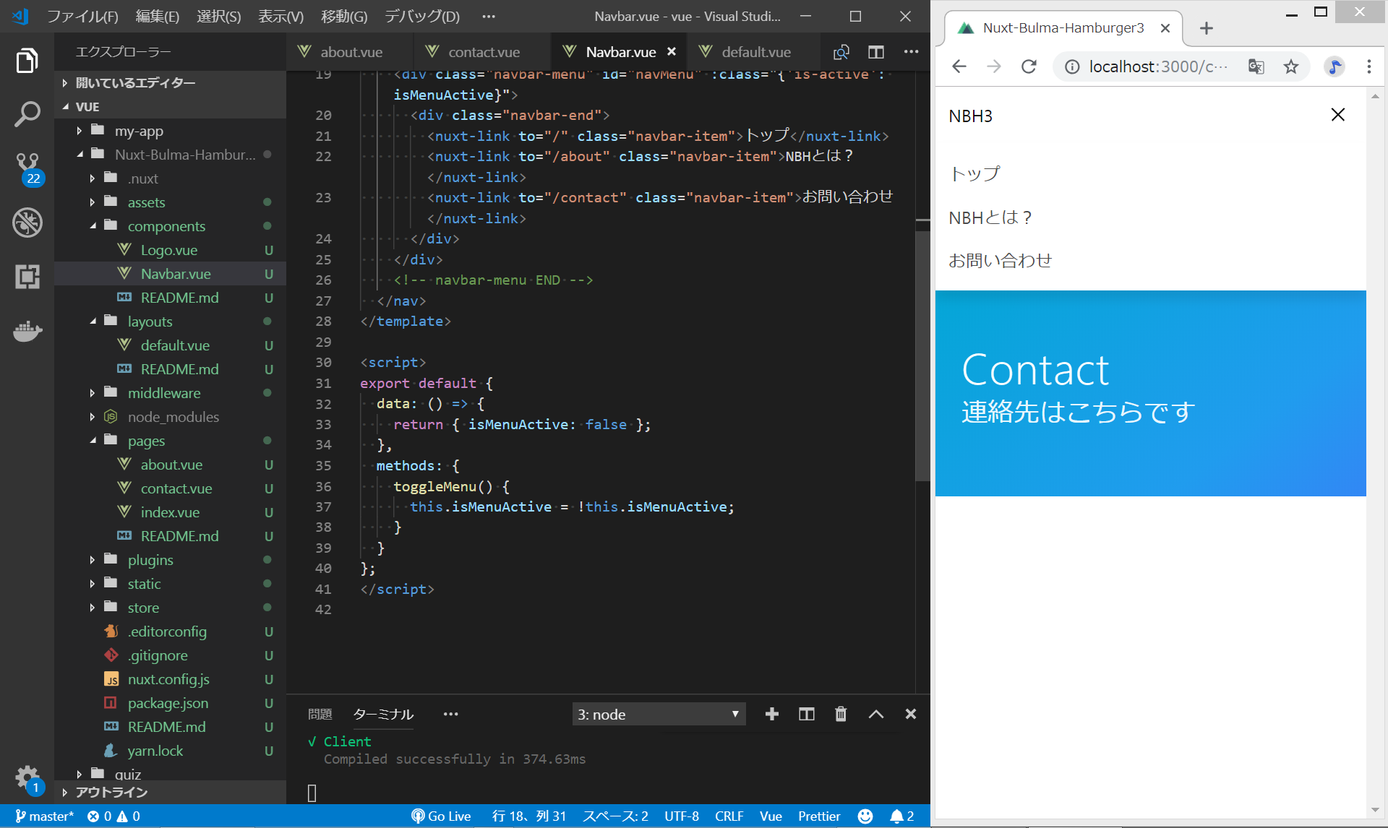
Task: Go back in Chrome browser
Action: pos(959,66)
